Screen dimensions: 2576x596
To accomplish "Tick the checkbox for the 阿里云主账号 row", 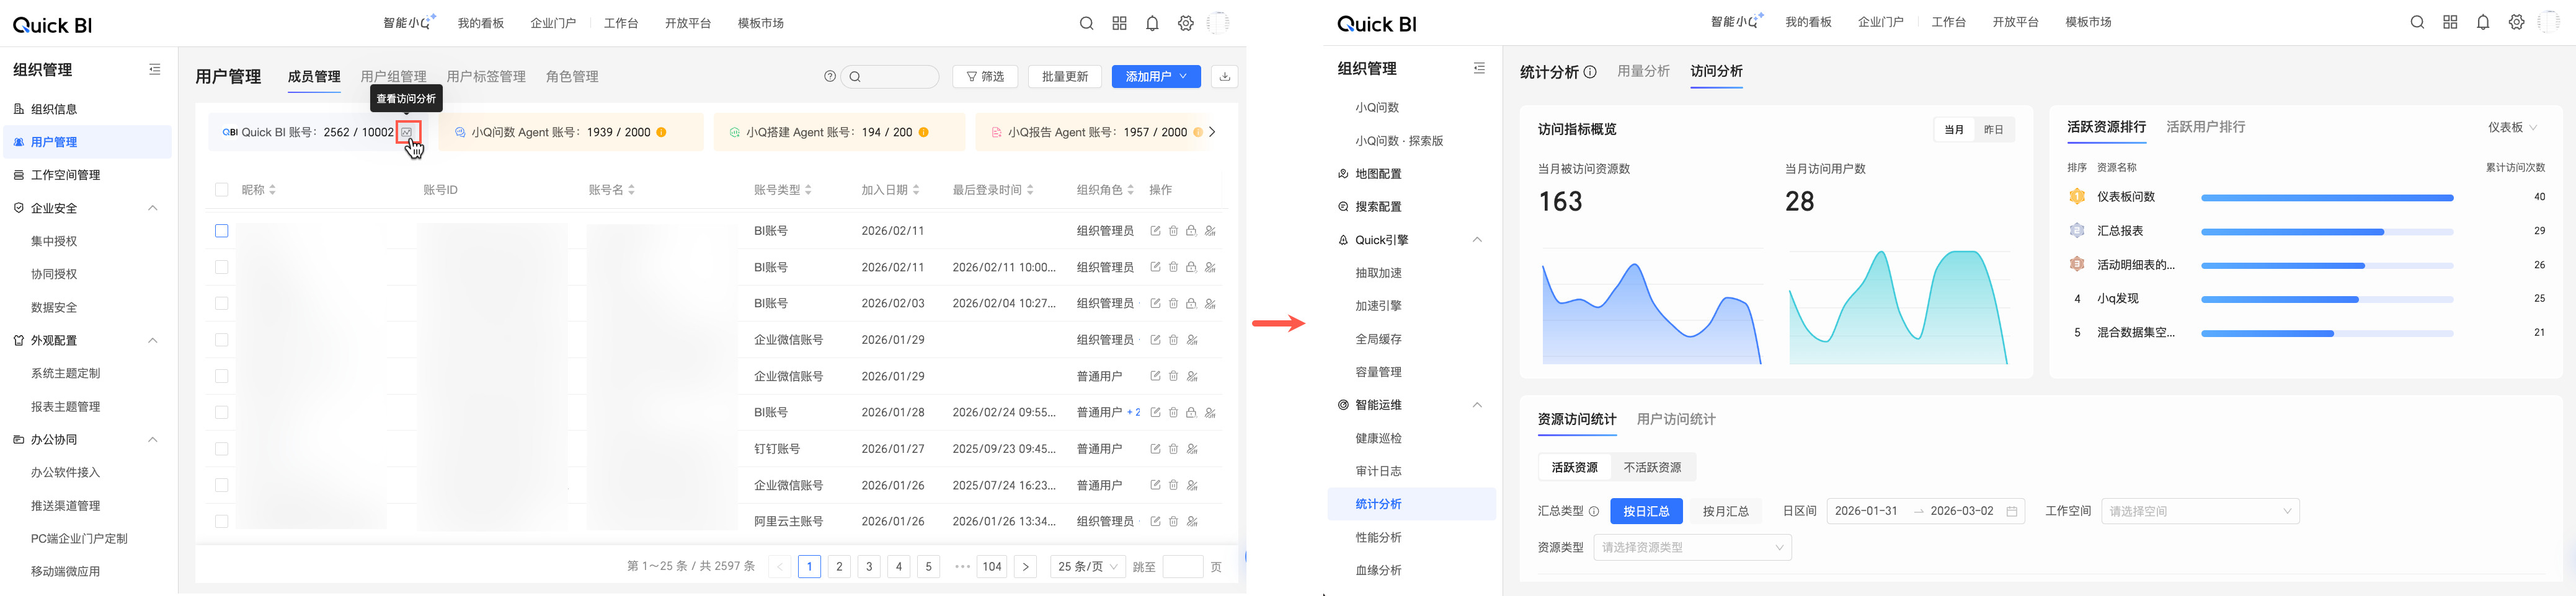I will (222, 521).
